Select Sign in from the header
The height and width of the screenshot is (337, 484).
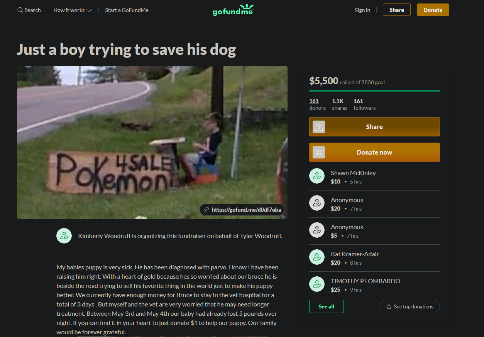point(362,10)
